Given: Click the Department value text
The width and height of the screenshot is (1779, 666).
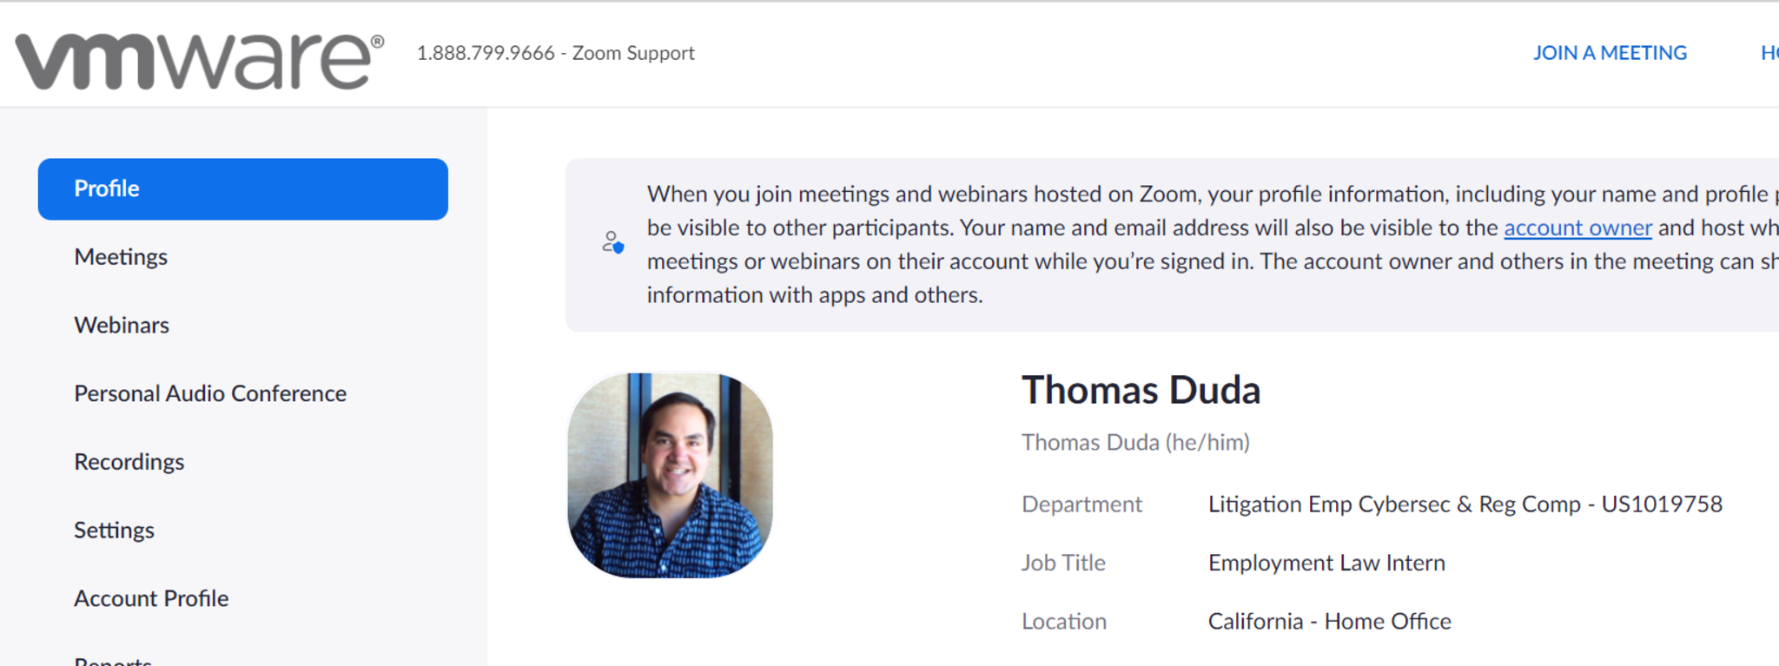Looking at the screenshot, I should [1465, 504].
